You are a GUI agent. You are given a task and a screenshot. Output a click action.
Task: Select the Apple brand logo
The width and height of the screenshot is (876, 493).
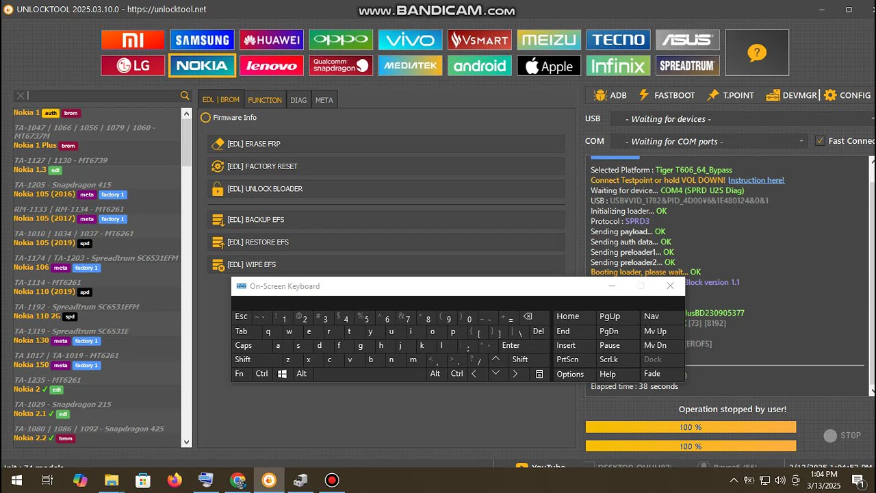pos(549,66)
